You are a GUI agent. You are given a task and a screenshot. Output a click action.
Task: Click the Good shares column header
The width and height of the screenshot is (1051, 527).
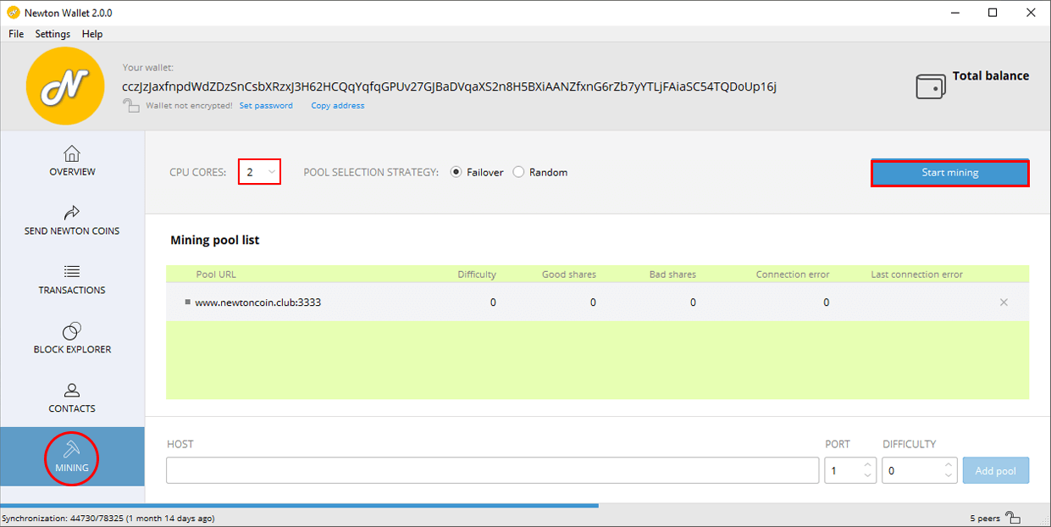click(569, 275)
